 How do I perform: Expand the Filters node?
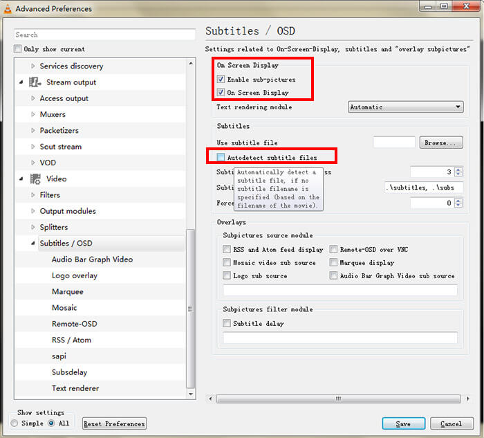[x=33, y=195]
